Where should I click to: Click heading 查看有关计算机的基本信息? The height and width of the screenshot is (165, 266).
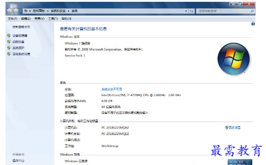(x=83, y=29)
